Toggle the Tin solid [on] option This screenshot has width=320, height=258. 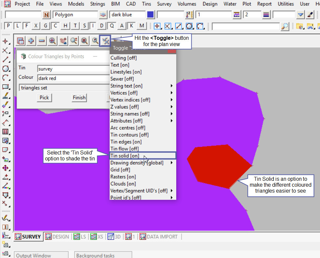125,156
